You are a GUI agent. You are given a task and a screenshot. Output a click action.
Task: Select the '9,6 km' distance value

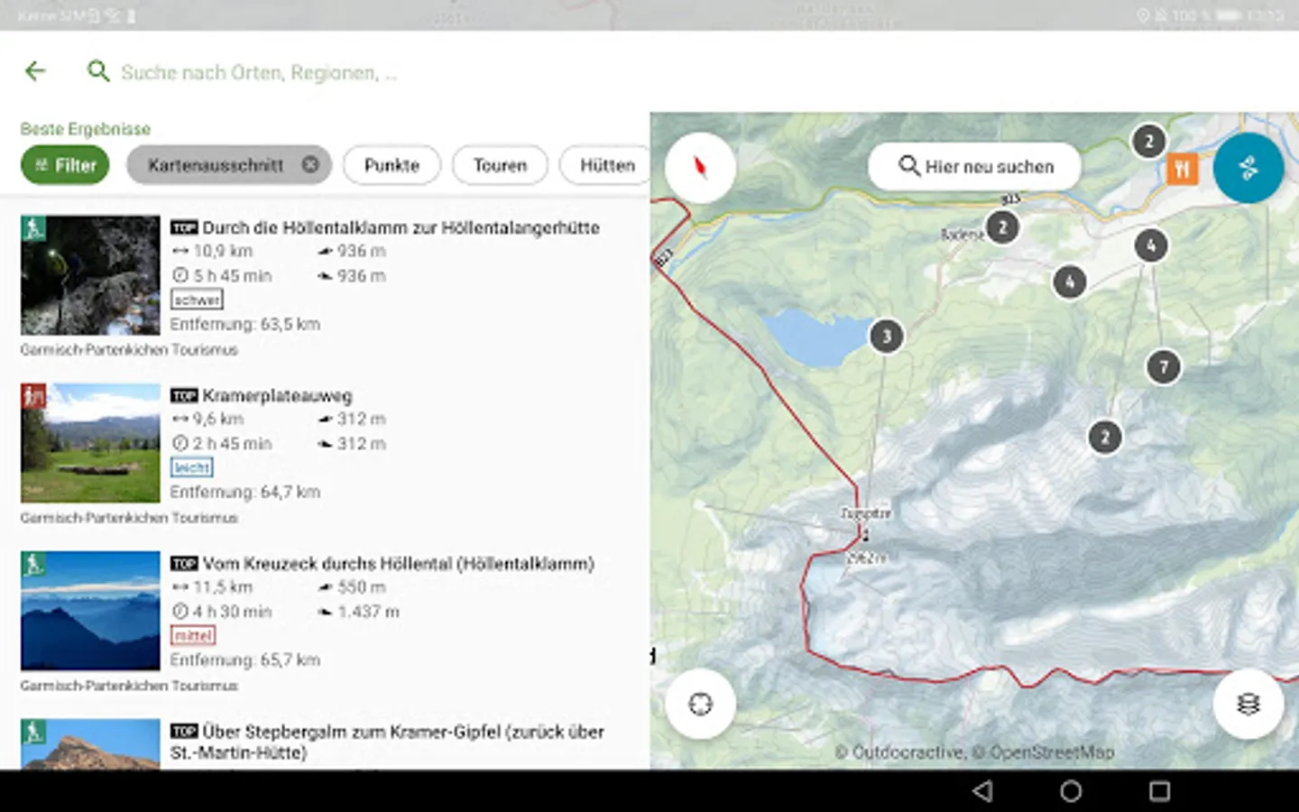[x=217, y=419]
